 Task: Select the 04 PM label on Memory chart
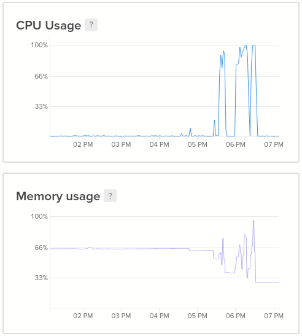coord(159,316)
